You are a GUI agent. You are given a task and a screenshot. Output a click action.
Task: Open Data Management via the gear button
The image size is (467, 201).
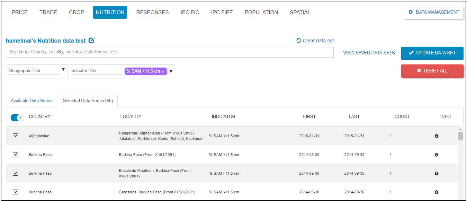click(x=434, y=12)
